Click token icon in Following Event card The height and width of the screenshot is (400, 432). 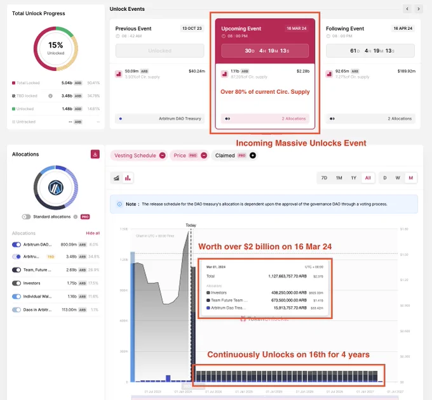[x=329, y=74]
